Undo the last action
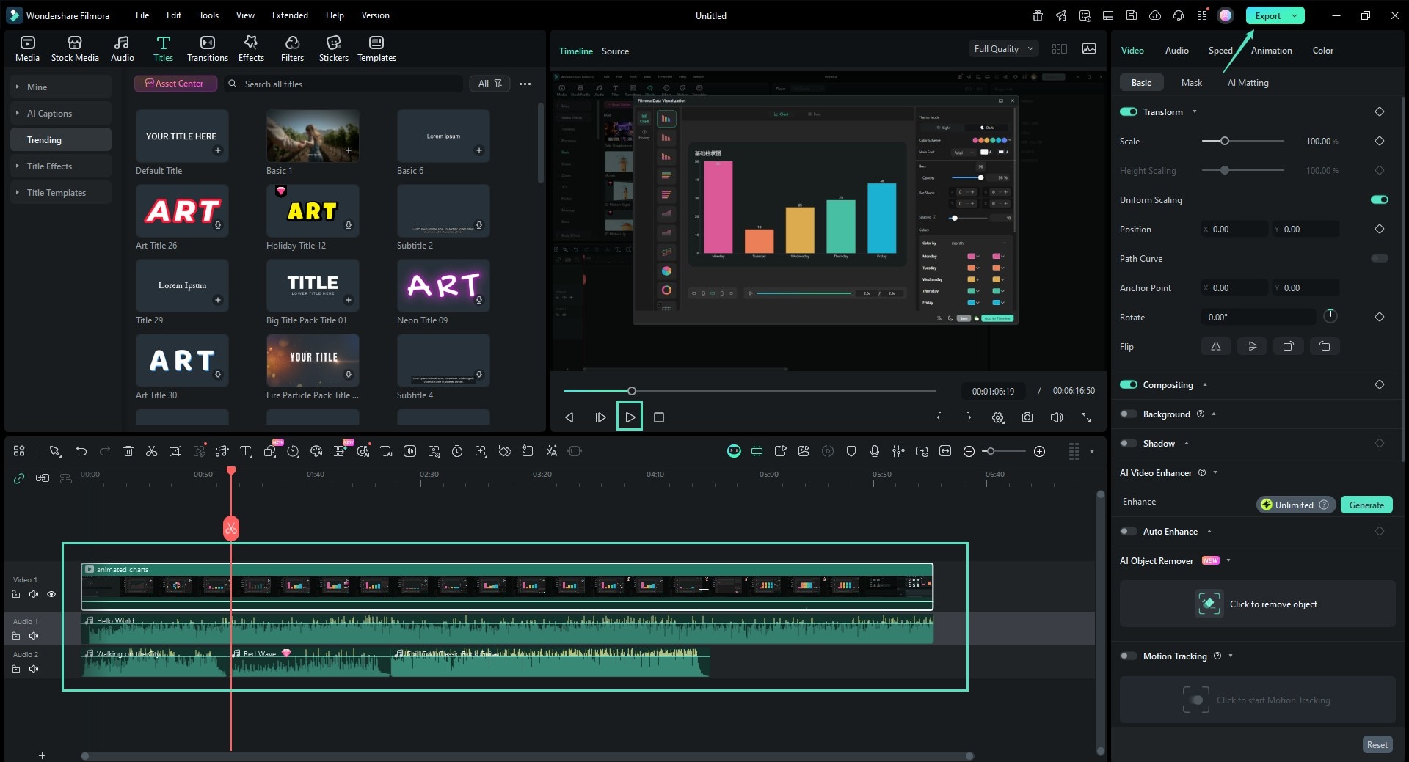Image resolution: width=1409 pixels, height=762 pixels. tap(81, 450)
